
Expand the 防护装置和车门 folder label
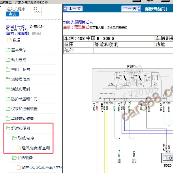coord(24,99)
